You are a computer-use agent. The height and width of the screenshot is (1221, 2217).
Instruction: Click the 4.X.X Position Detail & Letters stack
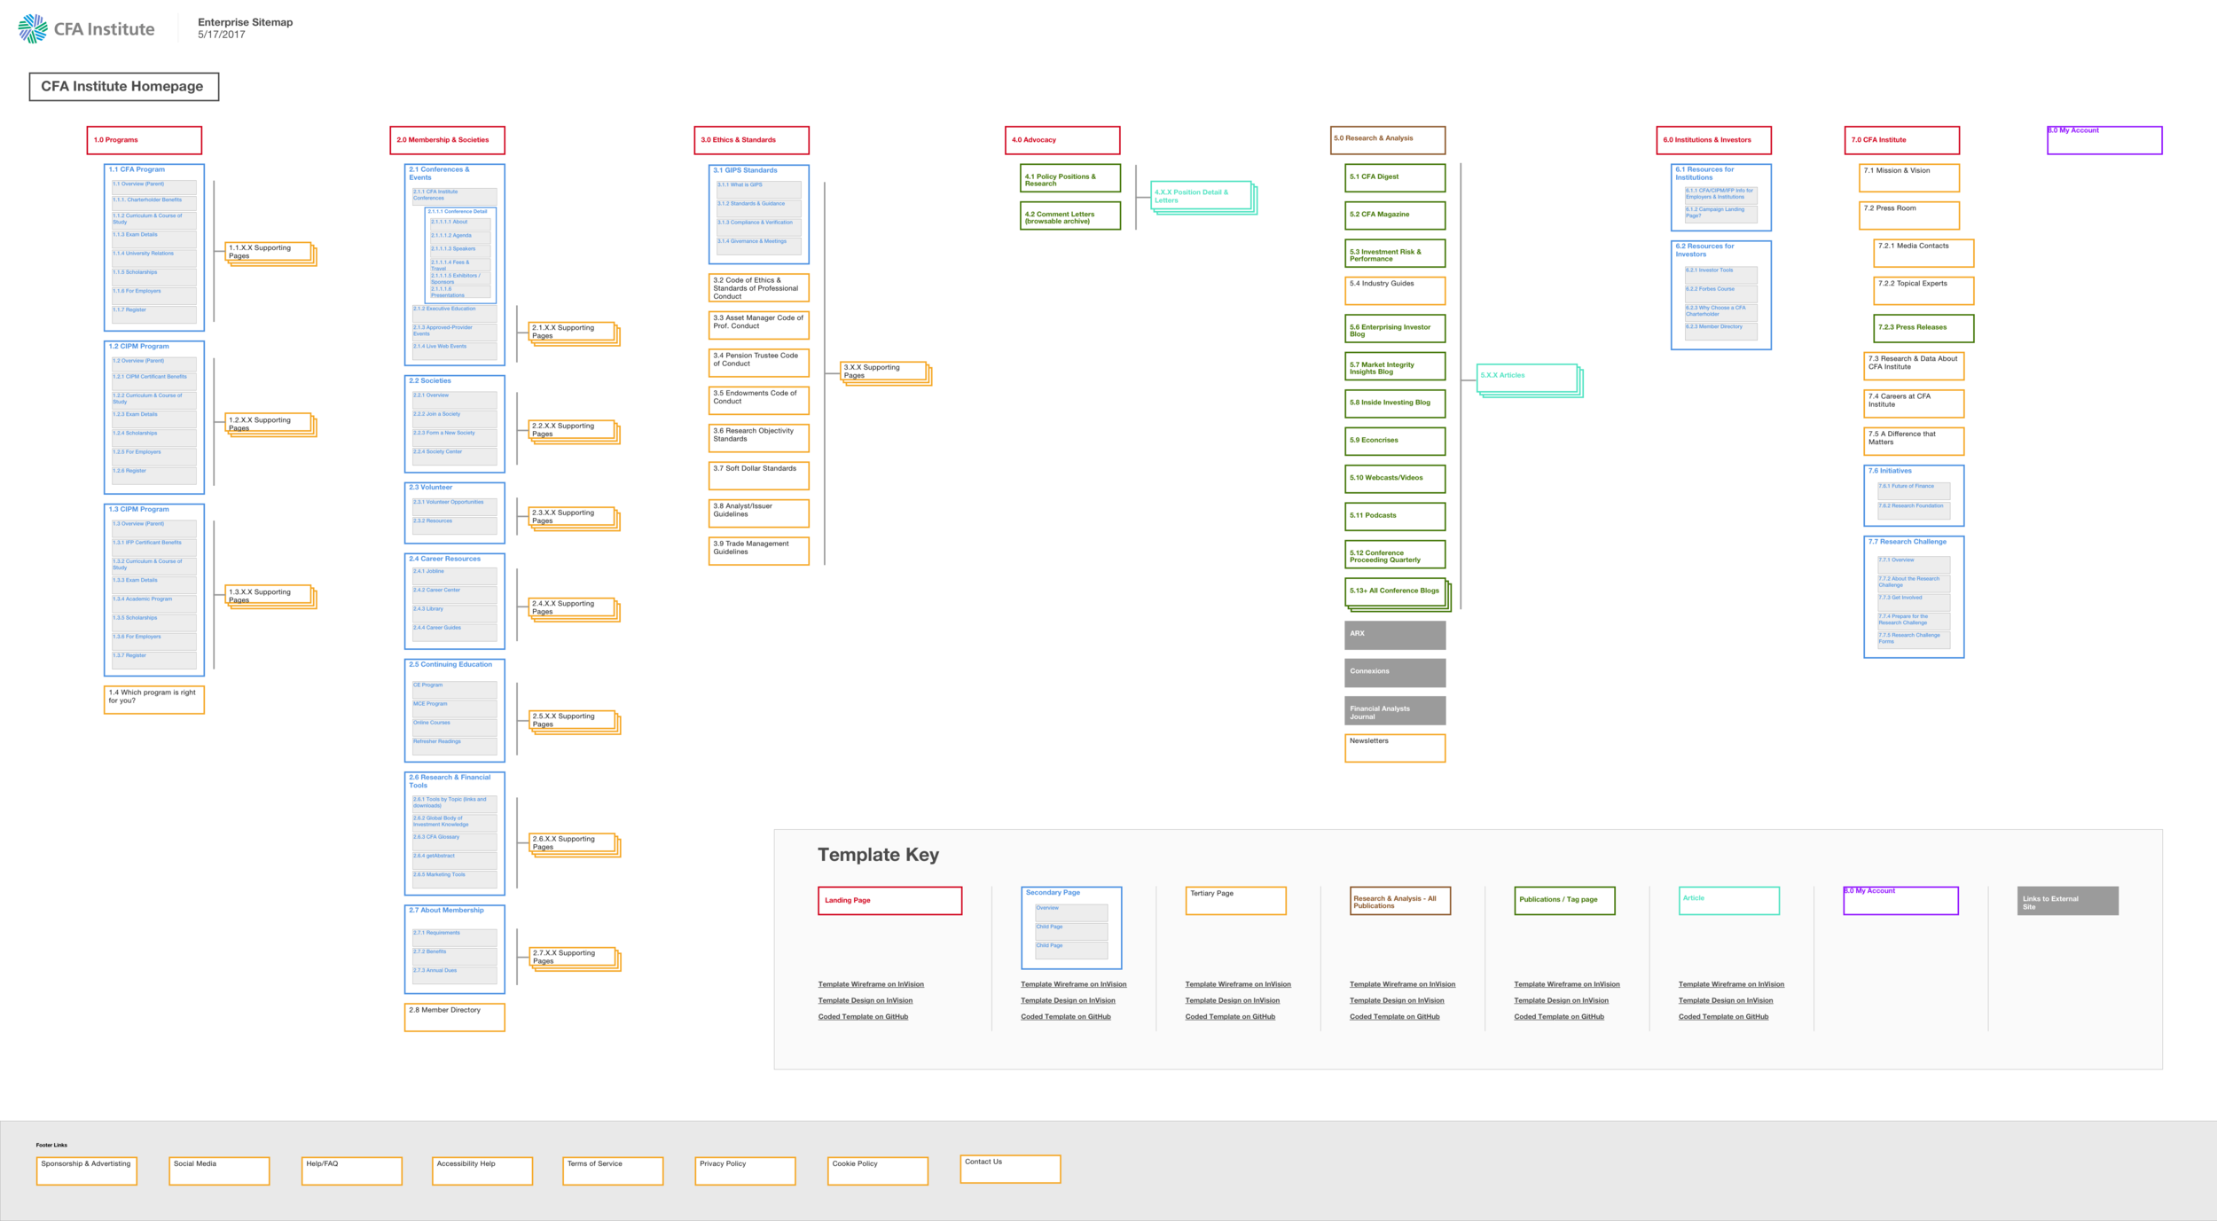(1203, 198)
